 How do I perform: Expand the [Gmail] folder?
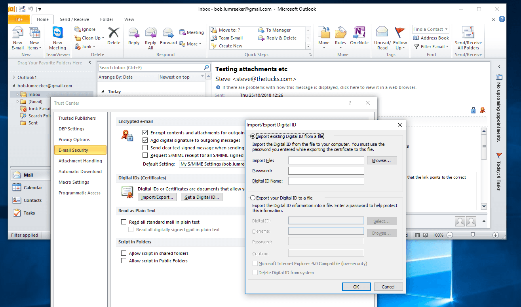click(17, 102)
